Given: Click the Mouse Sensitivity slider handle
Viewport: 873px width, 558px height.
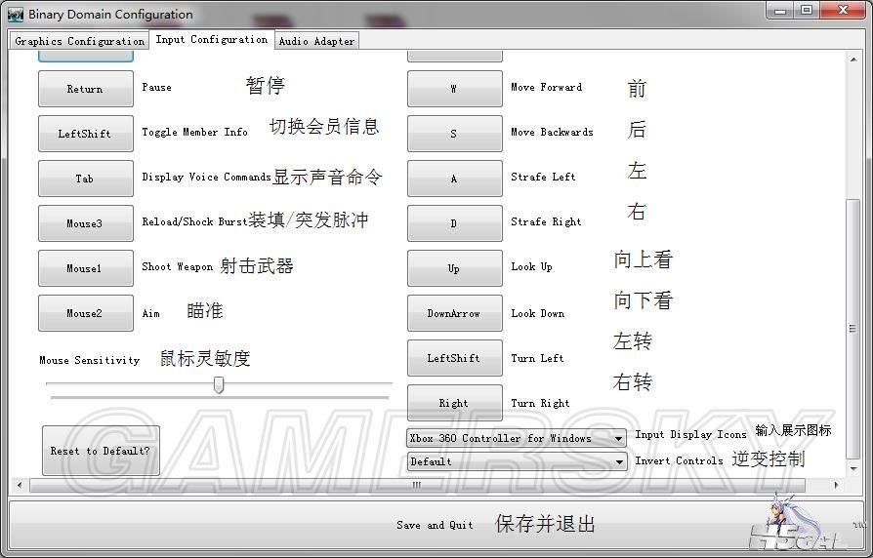Looking at the screenshot, I should click(x=219, y=385).
